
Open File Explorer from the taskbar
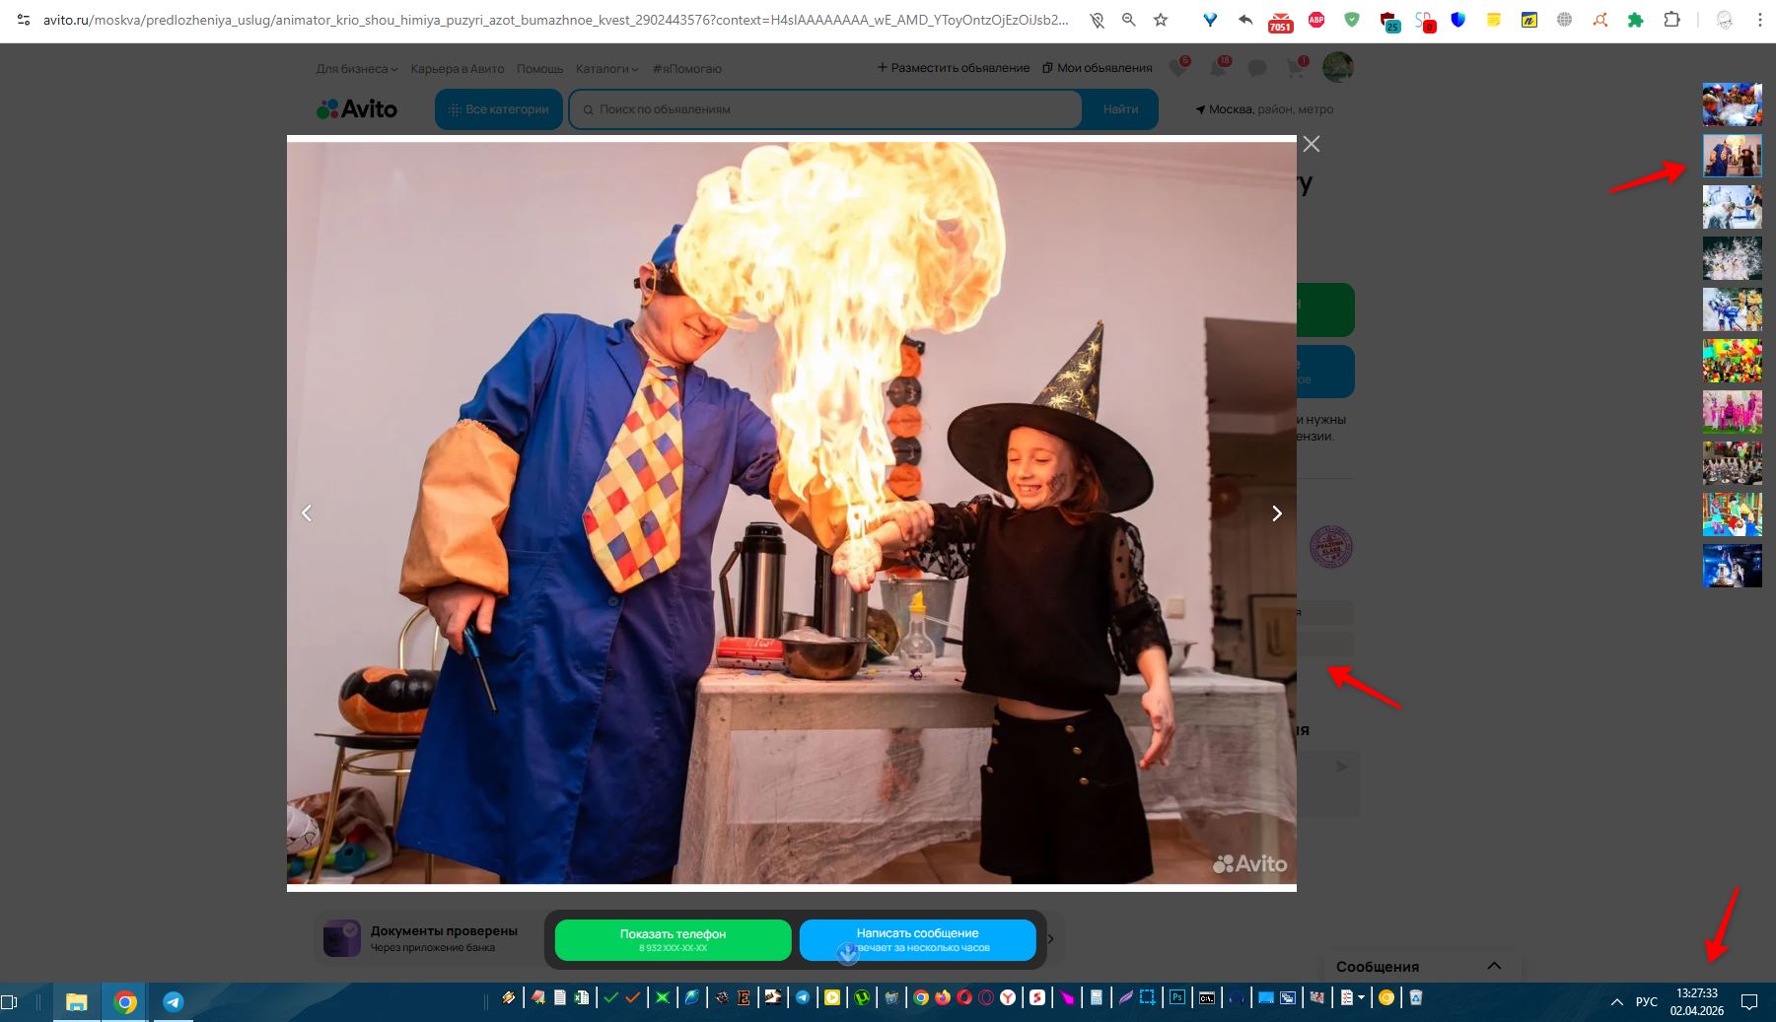point(77,1001)
